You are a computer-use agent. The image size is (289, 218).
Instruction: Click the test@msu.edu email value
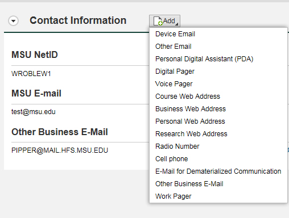(x=34, y=112)
